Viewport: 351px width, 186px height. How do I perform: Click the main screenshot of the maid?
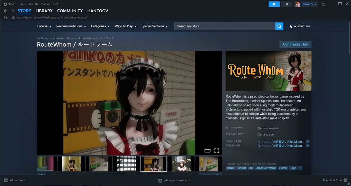tap(129, 103)
